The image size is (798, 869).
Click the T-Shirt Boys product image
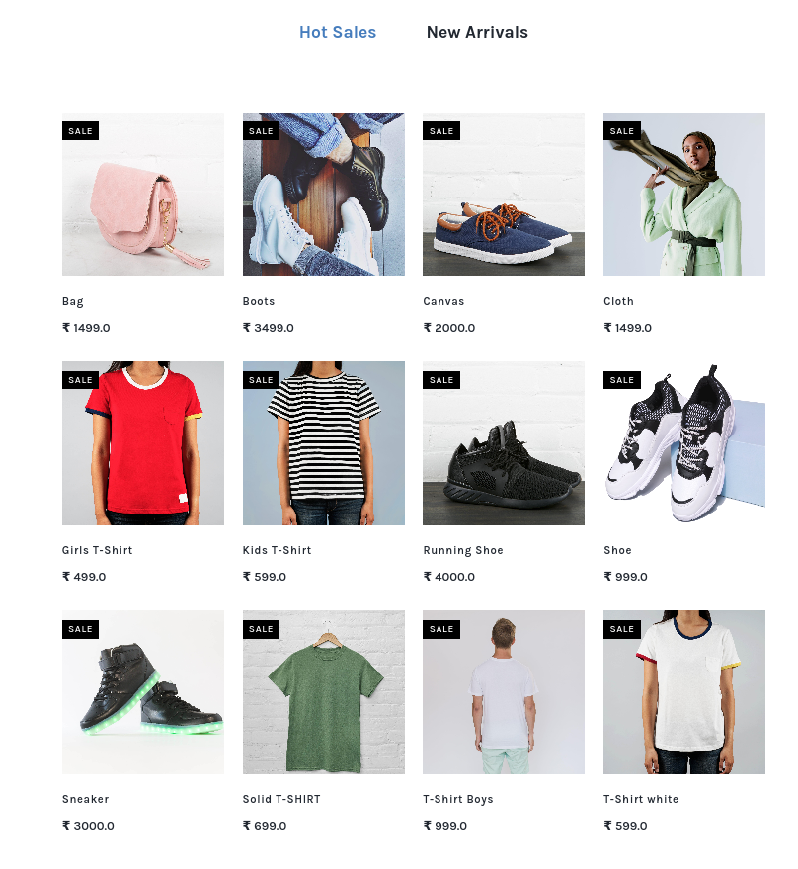(503, 692)
